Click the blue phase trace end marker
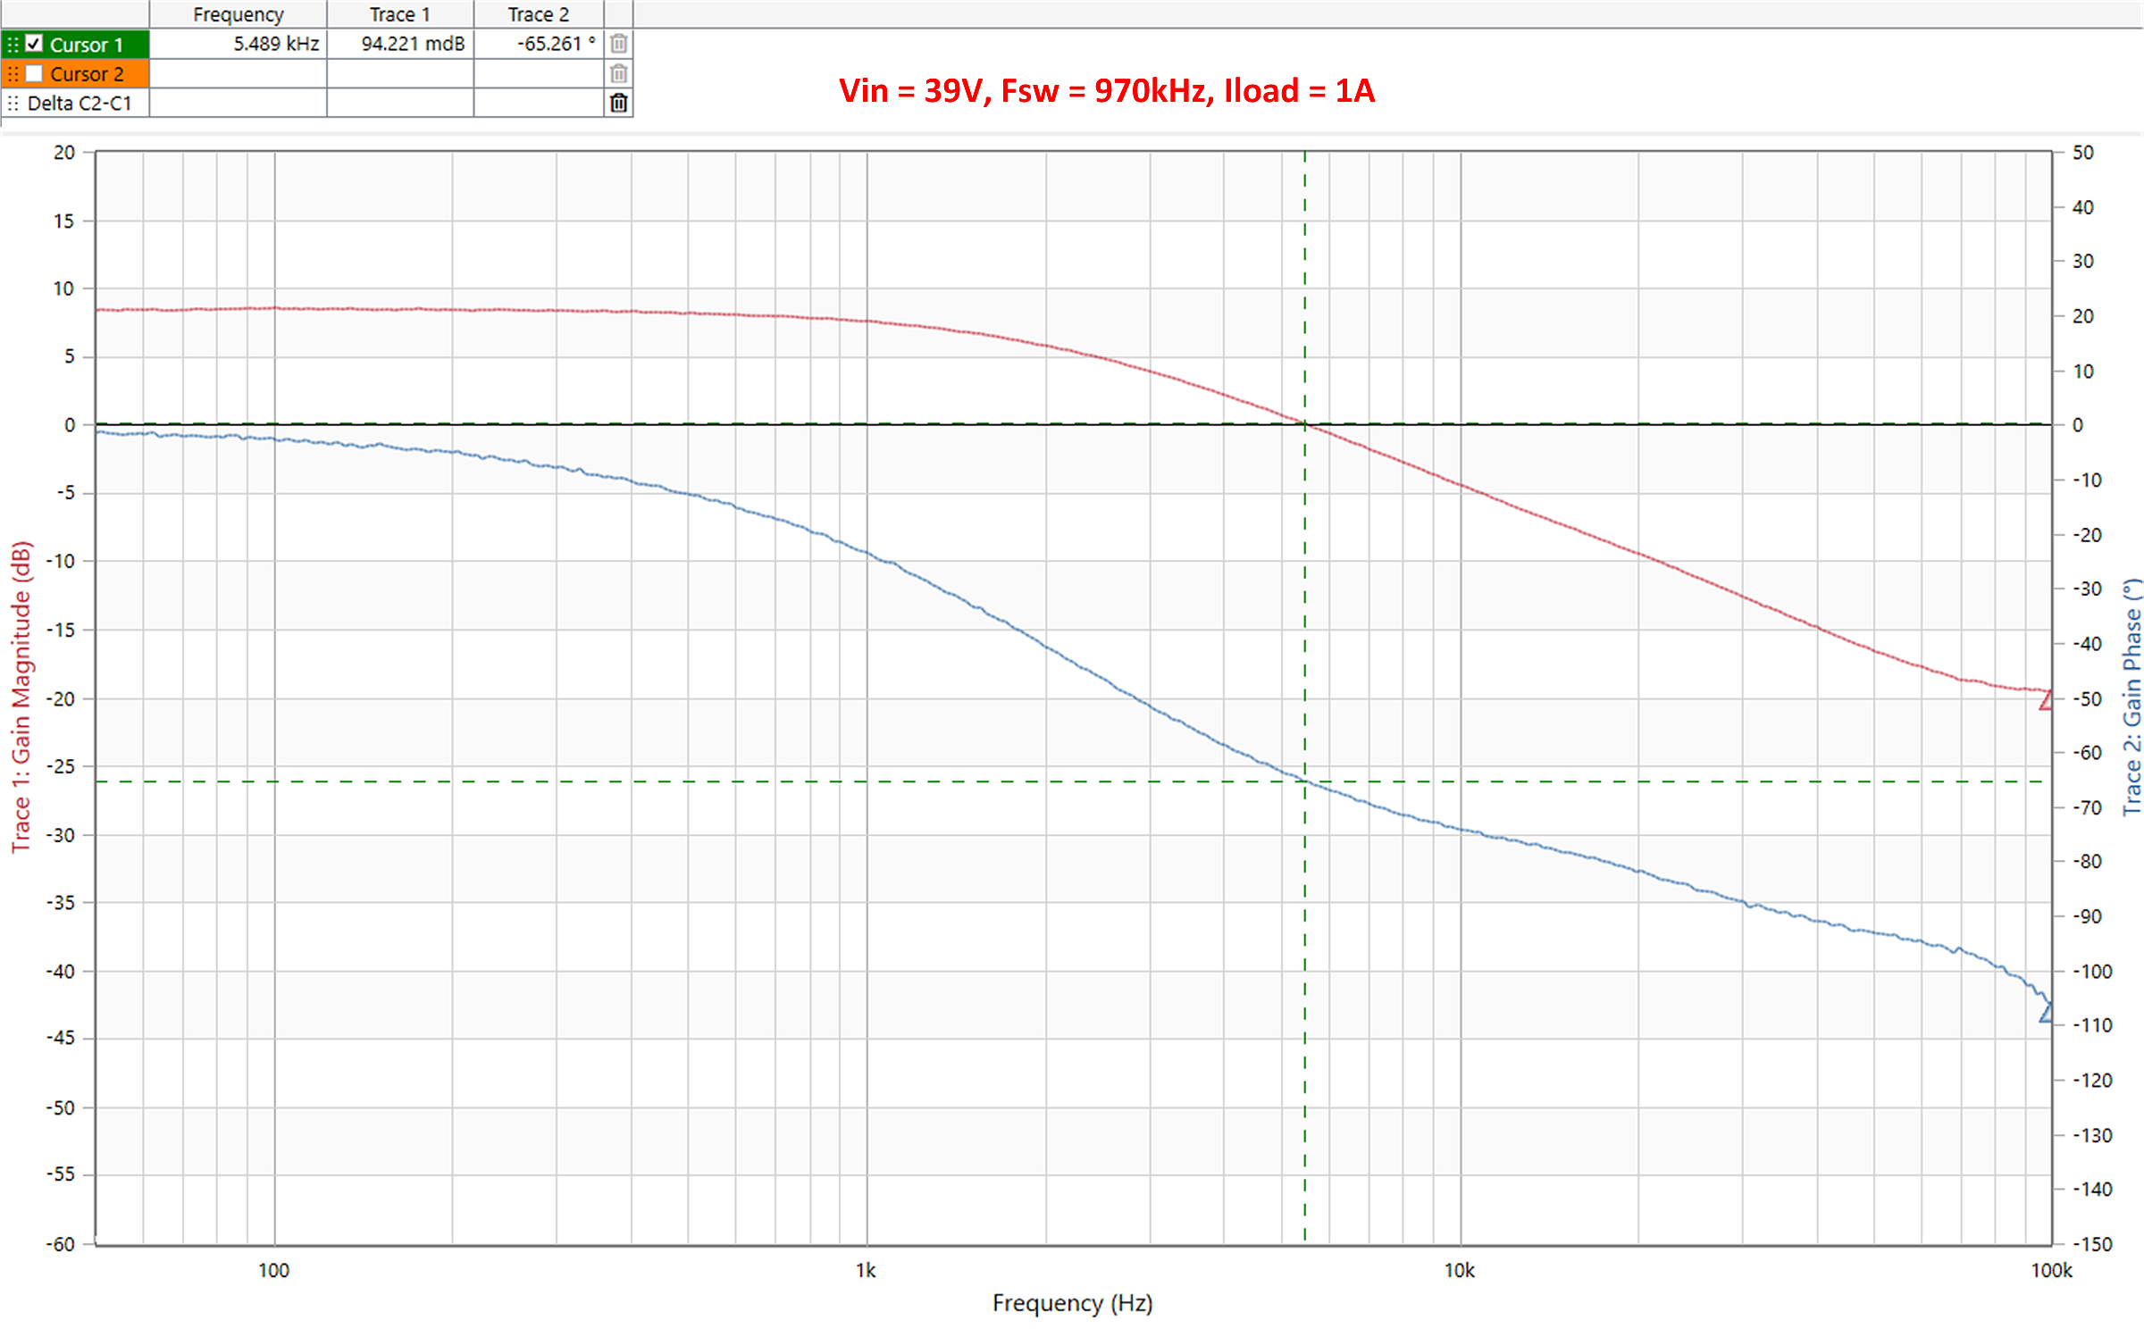 pyautogui.click(x=2046, y=1012)
